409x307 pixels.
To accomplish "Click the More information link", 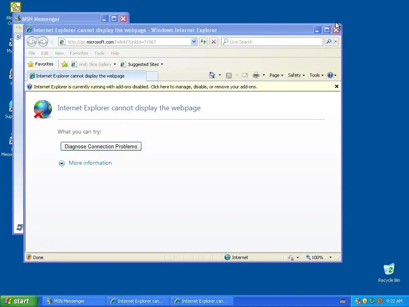I will pos(90,163).
